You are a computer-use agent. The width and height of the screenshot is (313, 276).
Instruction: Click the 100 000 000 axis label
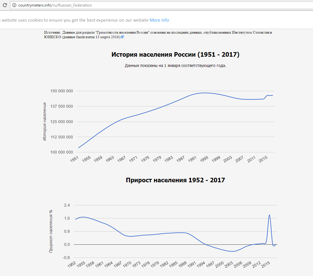(62, 152)
